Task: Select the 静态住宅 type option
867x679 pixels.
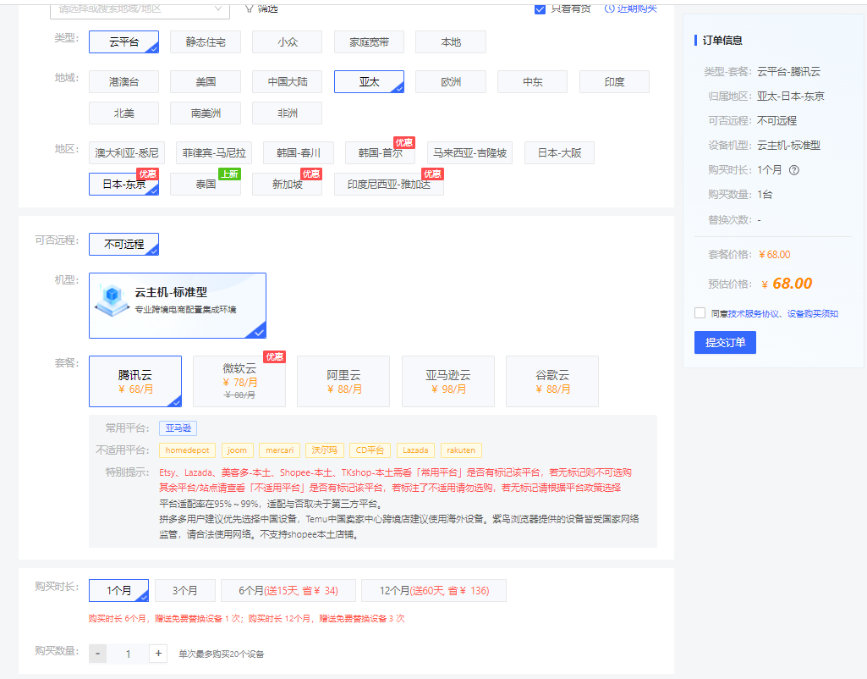Action: click(206, 42)
